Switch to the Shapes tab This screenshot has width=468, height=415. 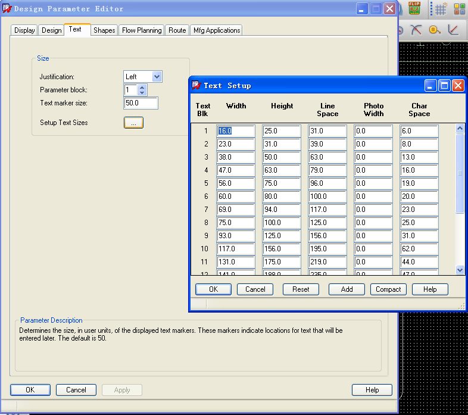(x=104, y=30)
